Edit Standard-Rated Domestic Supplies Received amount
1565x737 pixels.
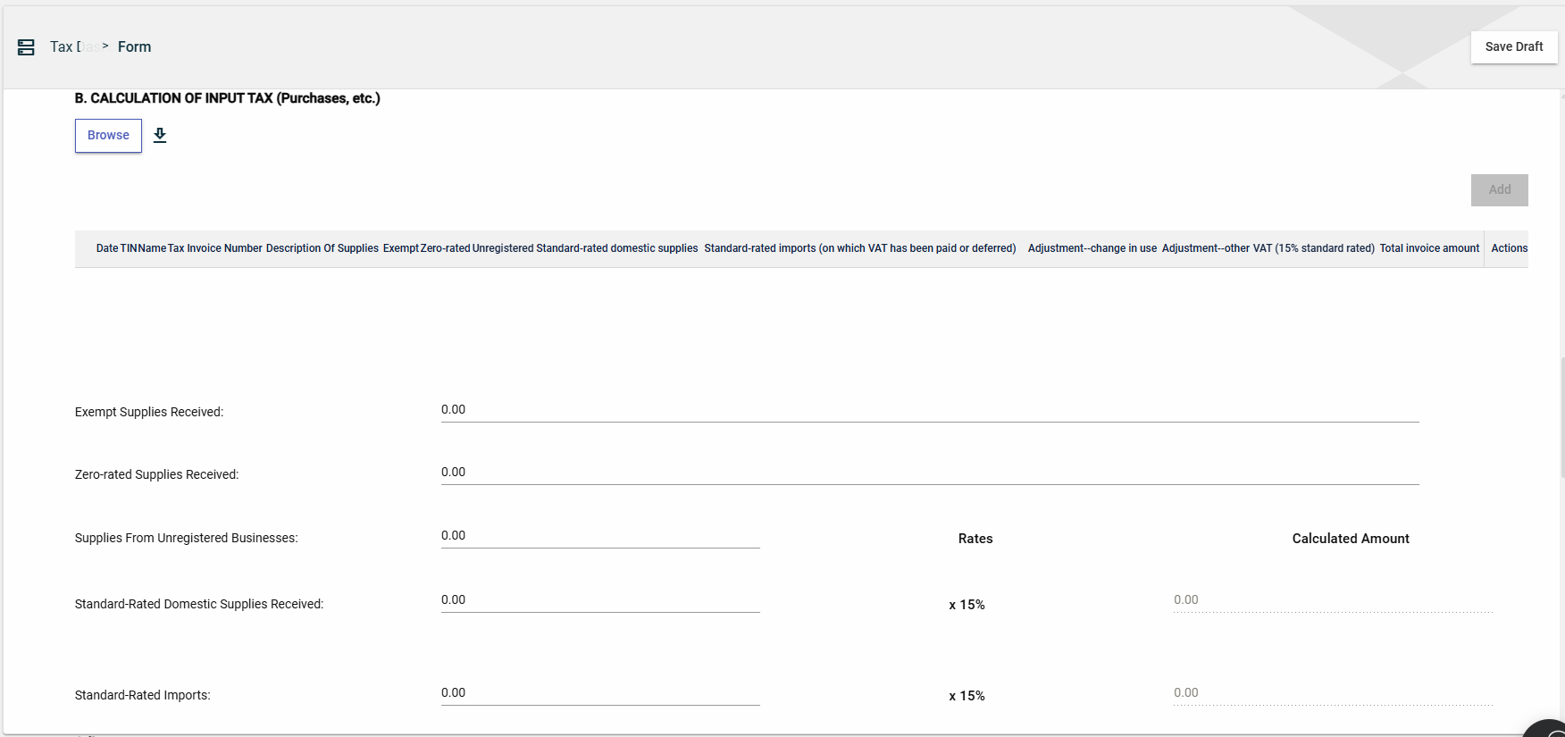pyautogui.click(x=599, y=600)
